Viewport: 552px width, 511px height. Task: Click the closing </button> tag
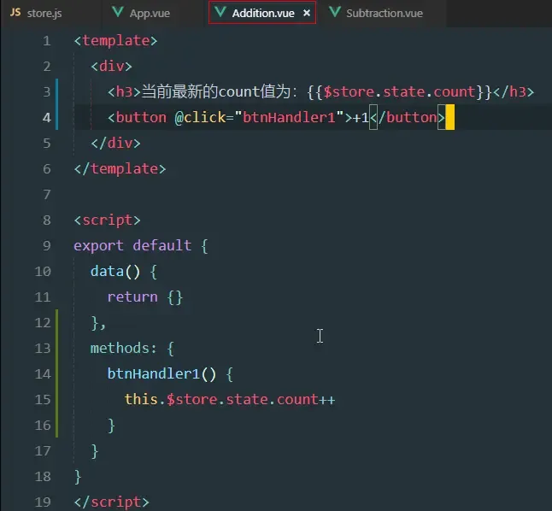(x=408, y=118)
